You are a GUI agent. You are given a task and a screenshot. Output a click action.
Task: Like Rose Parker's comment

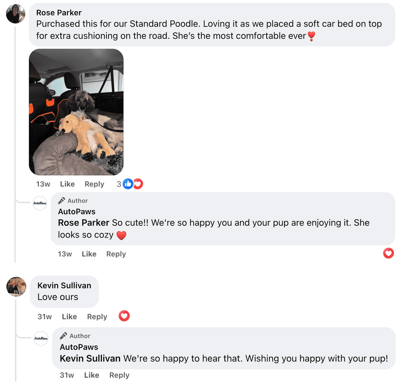click(67, 184)
